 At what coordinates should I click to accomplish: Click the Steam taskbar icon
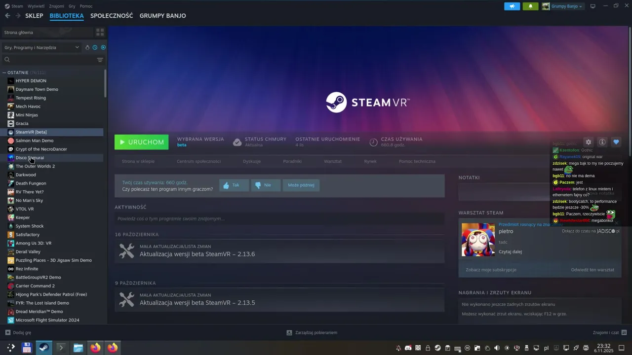point(43,348)
